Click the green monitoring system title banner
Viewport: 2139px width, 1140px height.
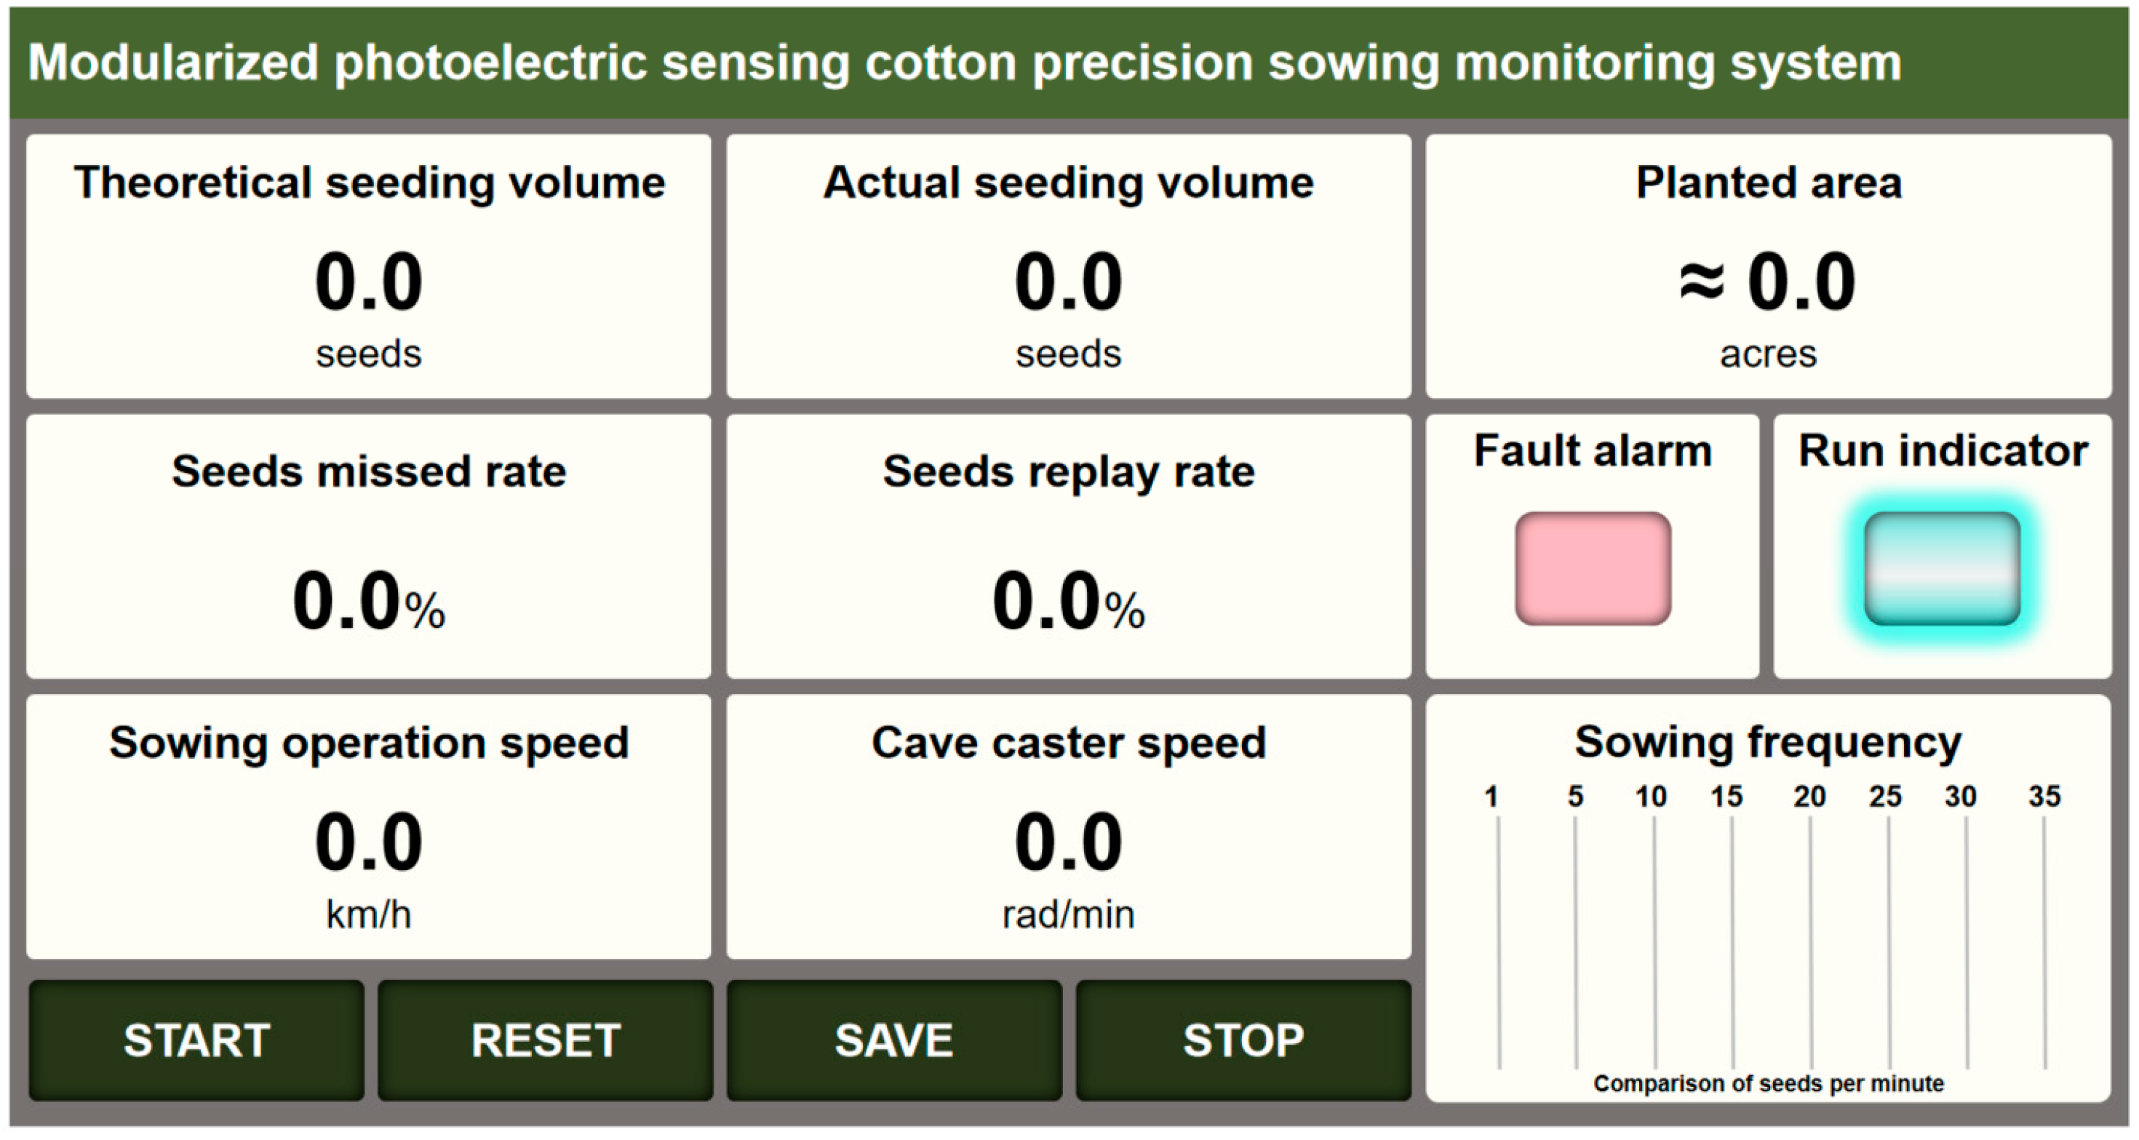(x=1069, y=63)
